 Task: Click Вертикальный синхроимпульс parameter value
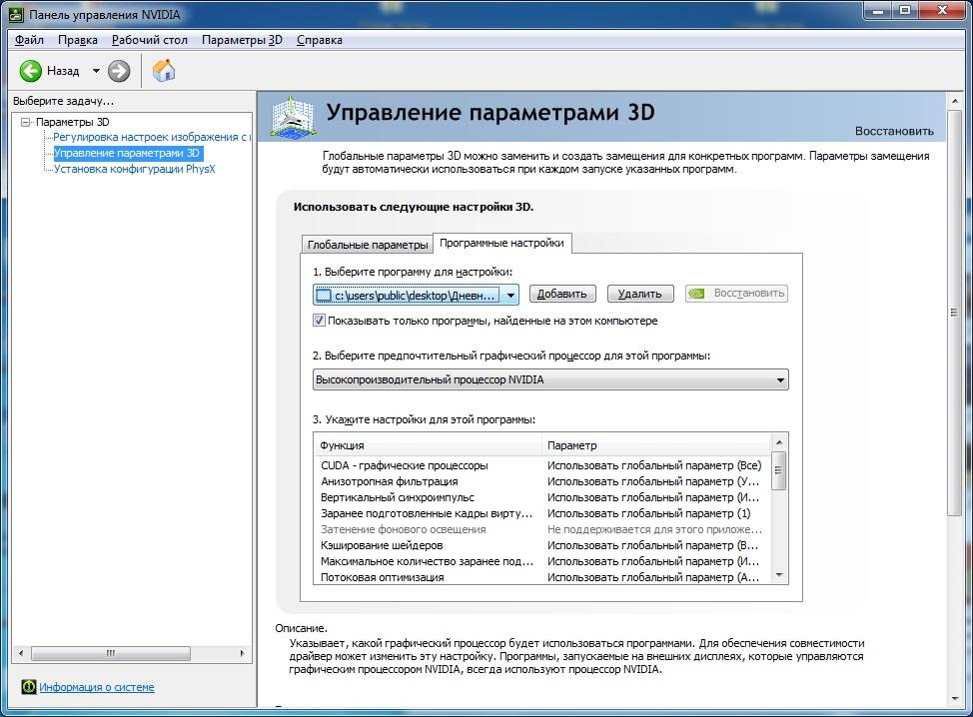click(x=652, y=497)
